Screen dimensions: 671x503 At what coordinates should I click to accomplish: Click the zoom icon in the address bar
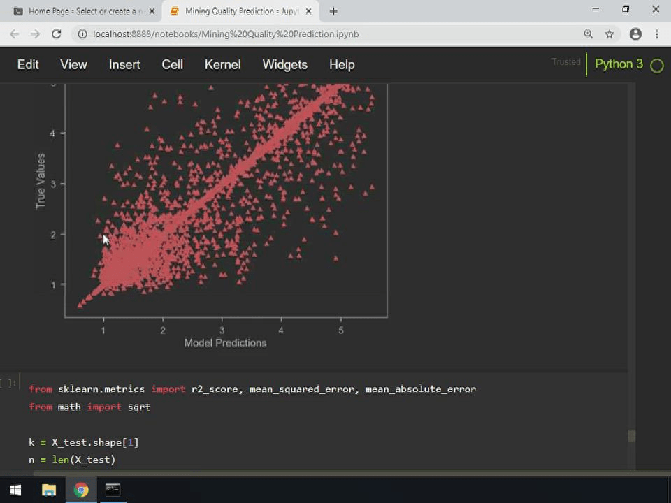588,34
